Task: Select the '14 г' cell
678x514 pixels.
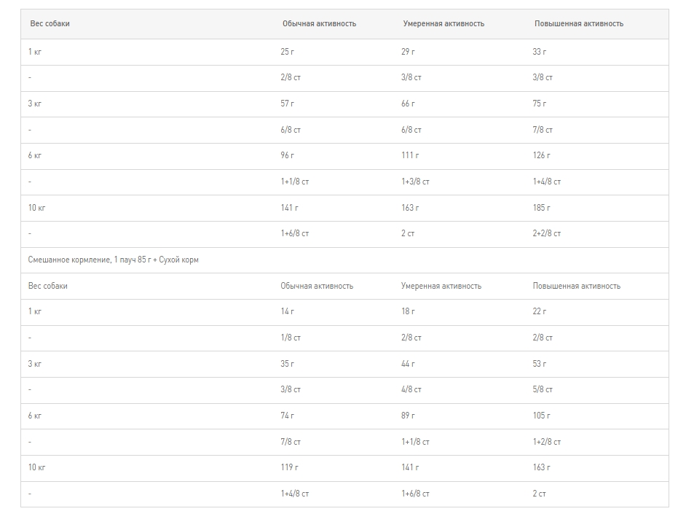Action: [x=287, y=311]
